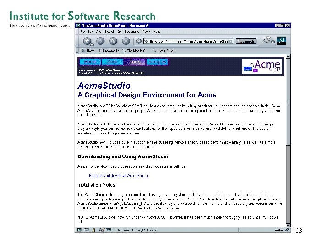
Task: Expand the URL bar history dropdown
Action: [x=231, y=41]
